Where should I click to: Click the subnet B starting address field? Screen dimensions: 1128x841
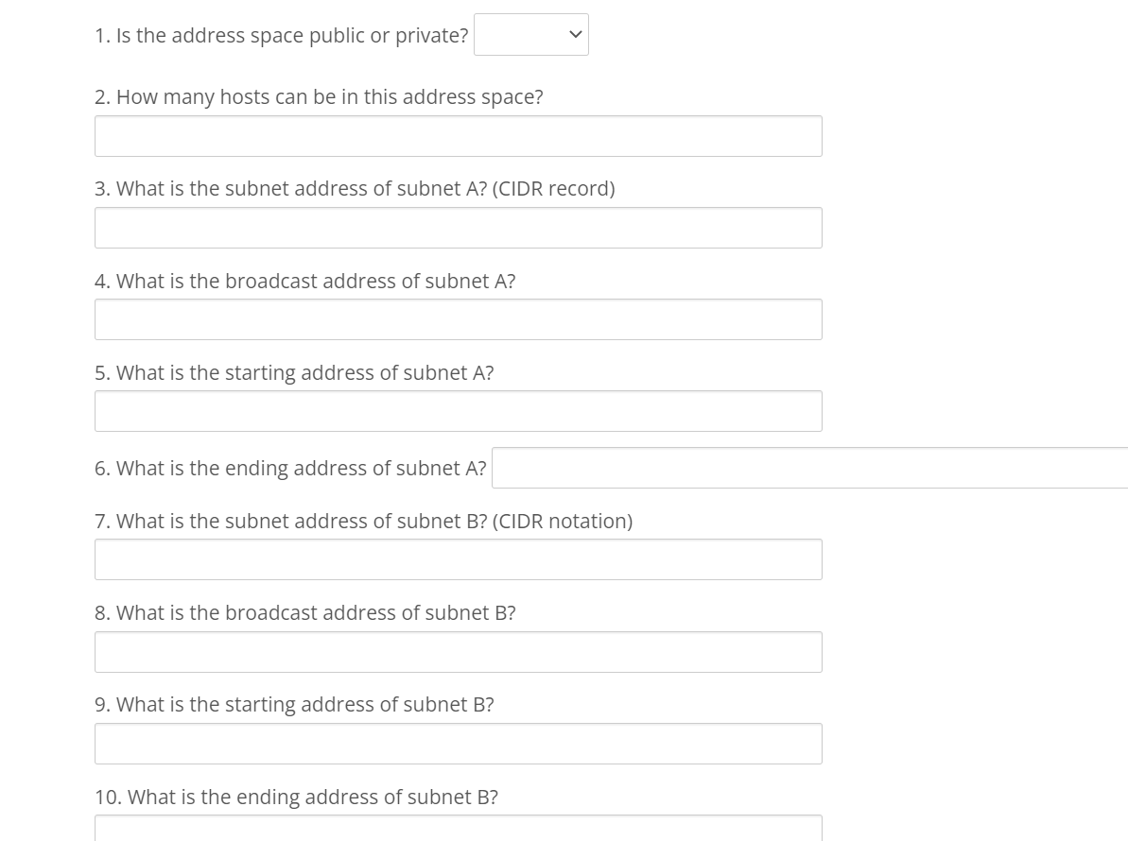point(458,743)
